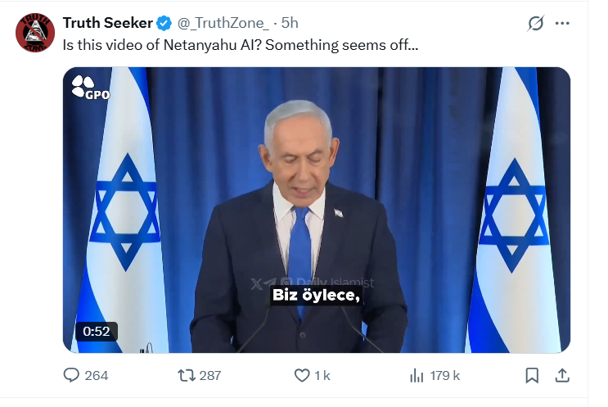Click the reply speech bubble icon
The image size is (608, 407).
coord(72,375)
